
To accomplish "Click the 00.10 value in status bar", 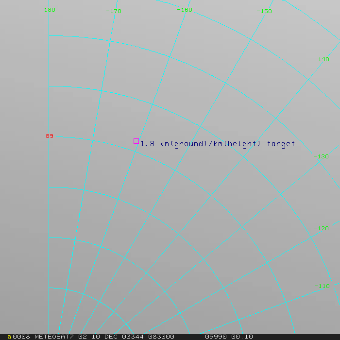I will coord(242,337).
